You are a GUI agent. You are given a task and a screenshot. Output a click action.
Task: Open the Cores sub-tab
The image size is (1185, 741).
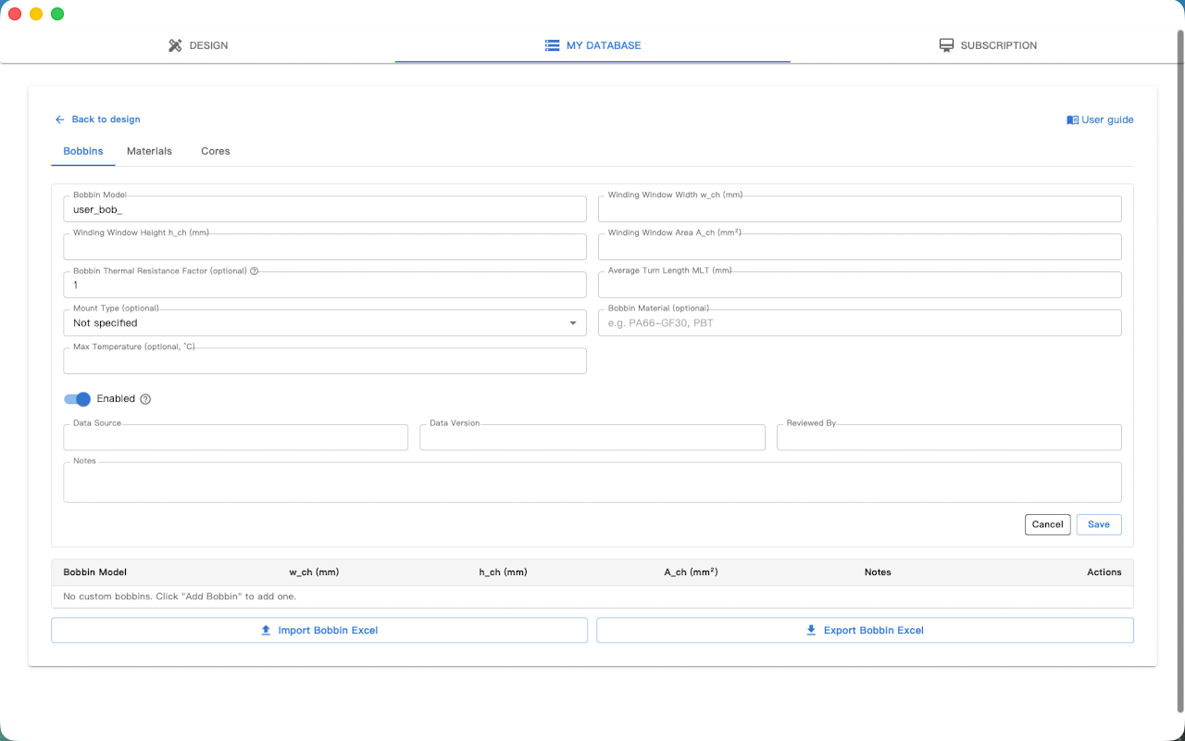coord(216,151)
